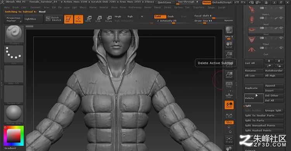This screenshot has height=151, width=291.
Task: Click the Delete subtool button
Action: 254,98
